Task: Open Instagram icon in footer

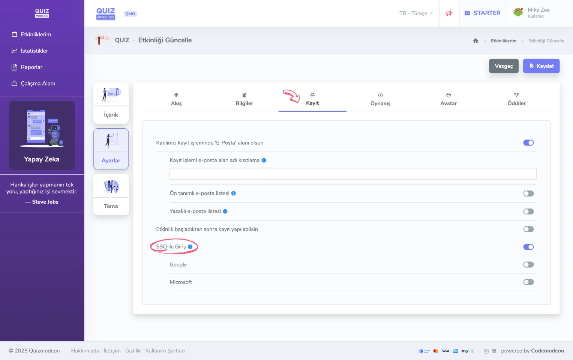Action: click(486, 351)
